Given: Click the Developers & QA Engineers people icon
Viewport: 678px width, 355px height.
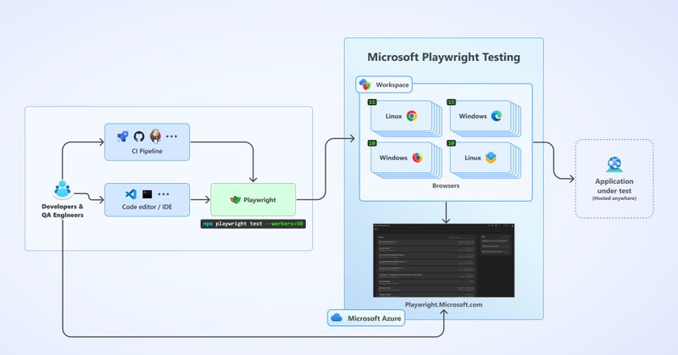Looking at the screenshot, I should pyautogui.click(x=62, y=190).
